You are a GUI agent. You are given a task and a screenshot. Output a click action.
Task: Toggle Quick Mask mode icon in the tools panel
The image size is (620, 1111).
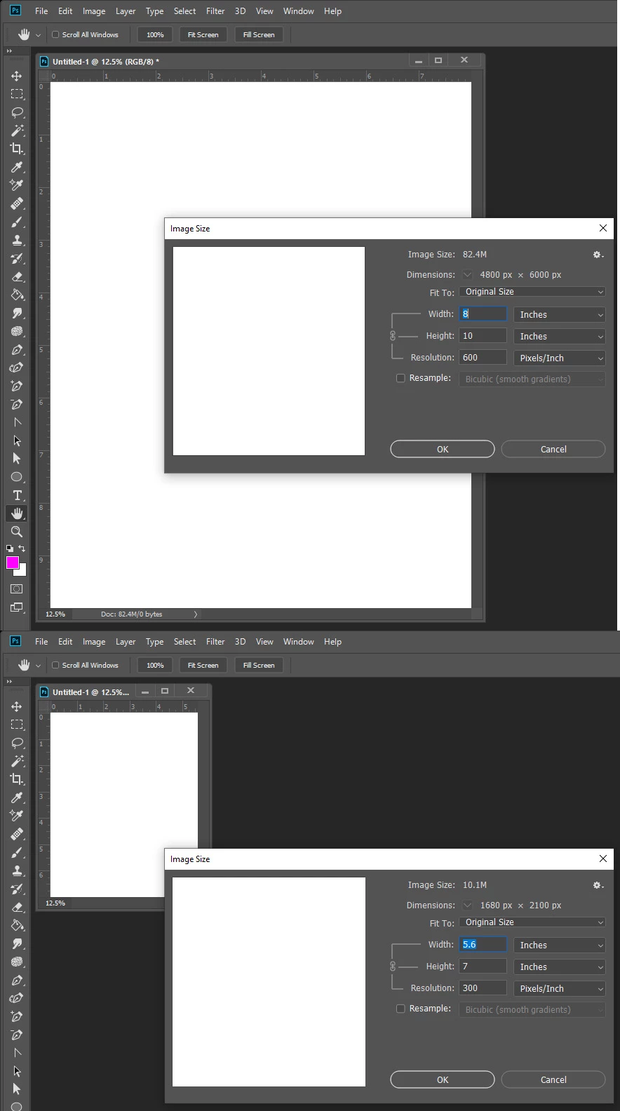(x=17, y=589)
